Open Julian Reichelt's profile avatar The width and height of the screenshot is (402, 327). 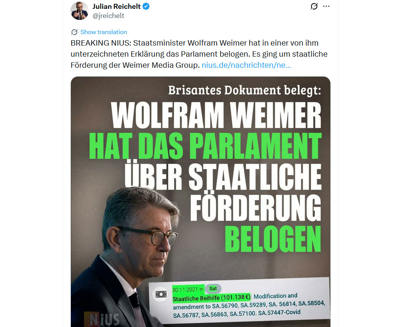point(80,10)
